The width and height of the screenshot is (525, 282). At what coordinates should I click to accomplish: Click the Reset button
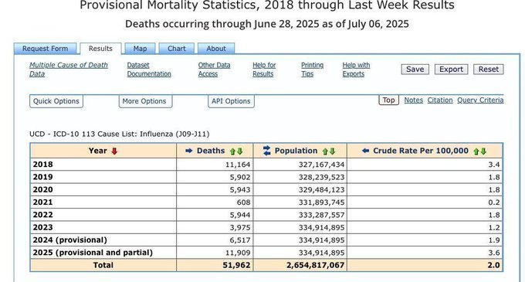coord(489,70)
